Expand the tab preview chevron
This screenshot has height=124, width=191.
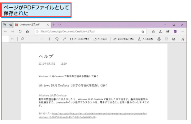[x=60, y=25]
